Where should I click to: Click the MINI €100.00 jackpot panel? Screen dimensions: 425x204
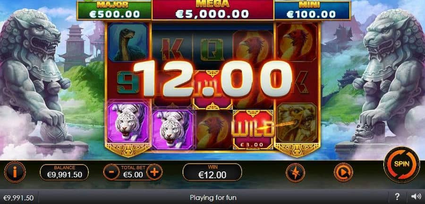[x=313, y=10]
